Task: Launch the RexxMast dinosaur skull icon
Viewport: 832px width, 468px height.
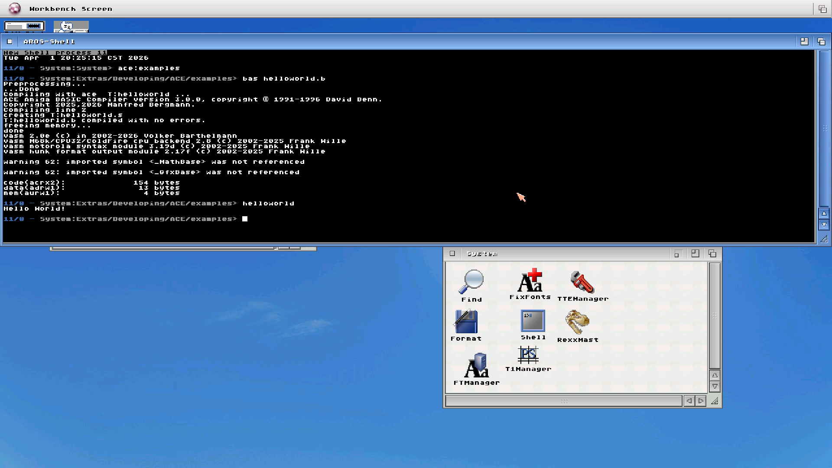Action: coord(577,323)
